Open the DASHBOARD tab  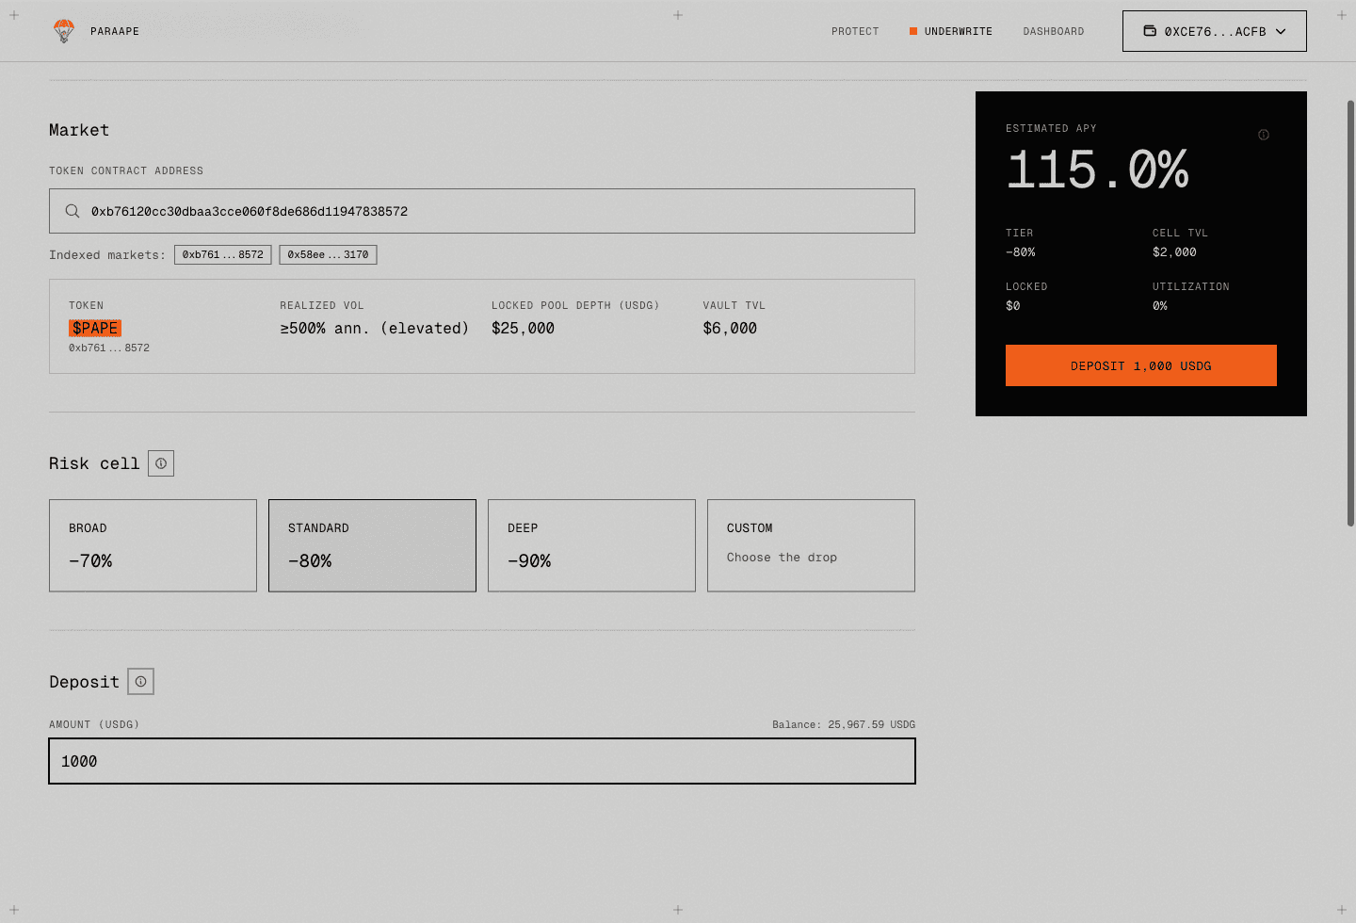coord(1054,31)
